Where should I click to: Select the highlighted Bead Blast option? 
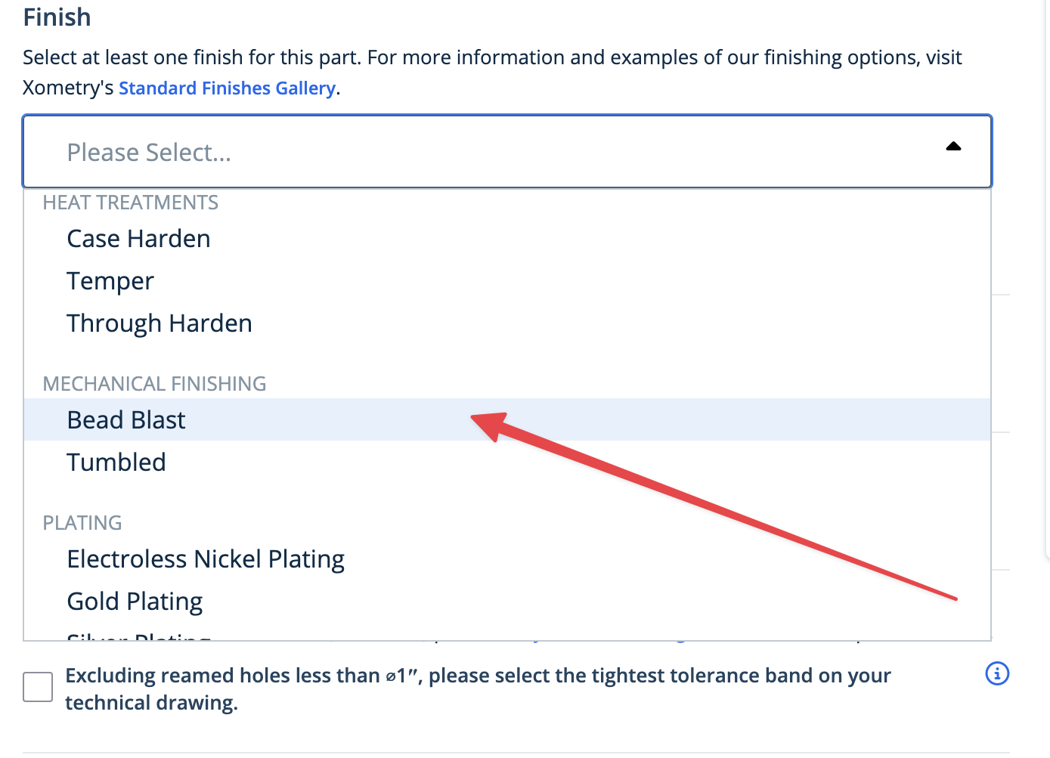[x=507, y=419]
